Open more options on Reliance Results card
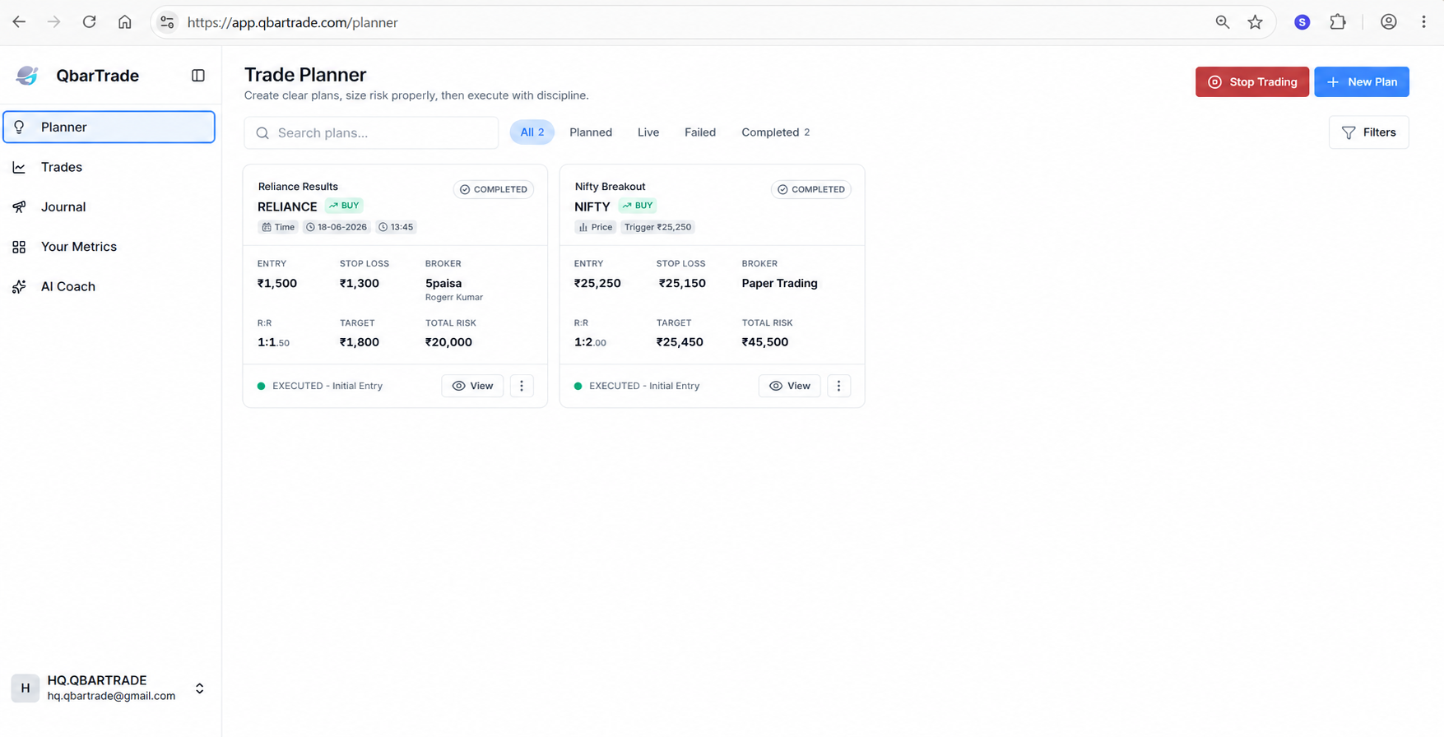 522,386
